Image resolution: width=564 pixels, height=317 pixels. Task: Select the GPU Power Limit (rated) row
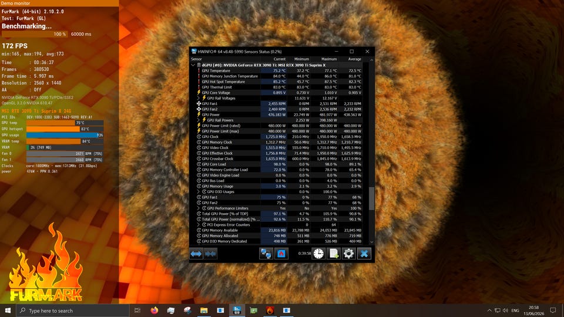click(x=279, y=126)
